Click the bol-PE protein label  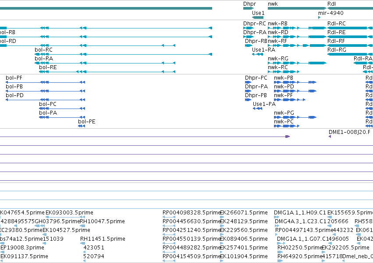pos(87,122)
